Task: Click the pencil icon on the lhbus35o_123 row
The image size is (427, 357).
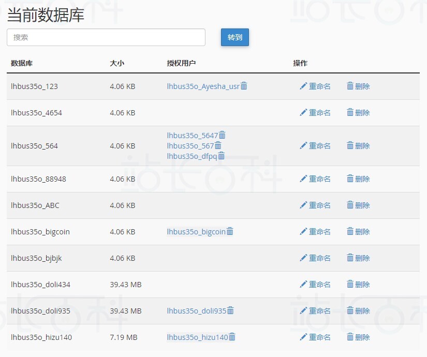Action: 304,86
